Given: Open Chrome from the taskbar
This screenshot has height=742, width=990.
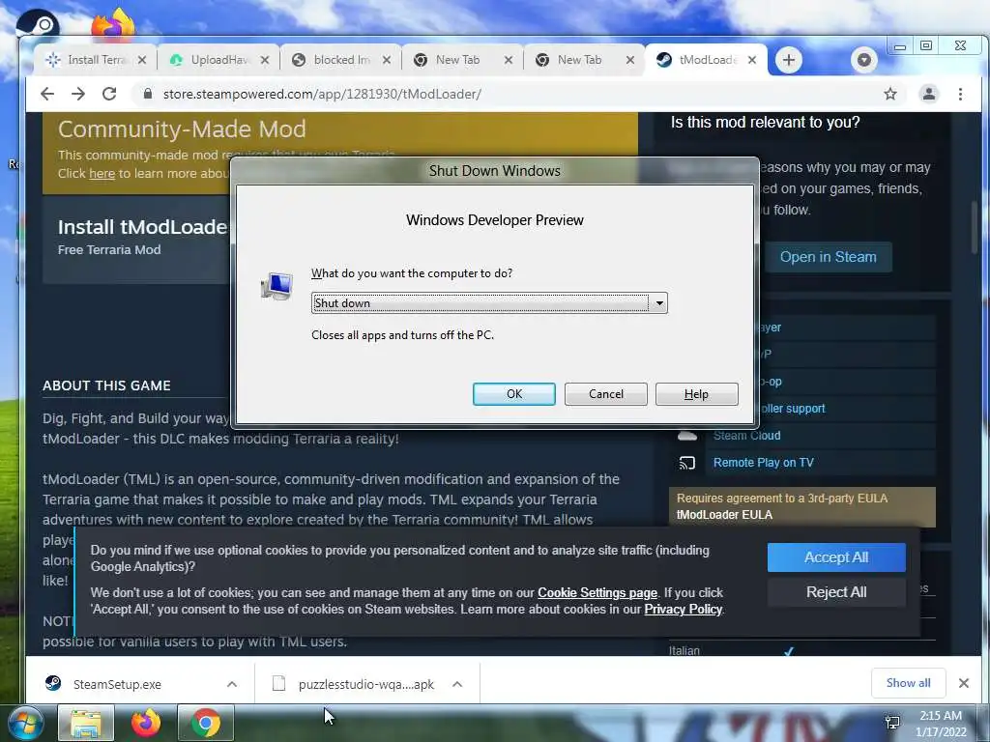Looking at the screenshot, I should (x=205, y=723).
